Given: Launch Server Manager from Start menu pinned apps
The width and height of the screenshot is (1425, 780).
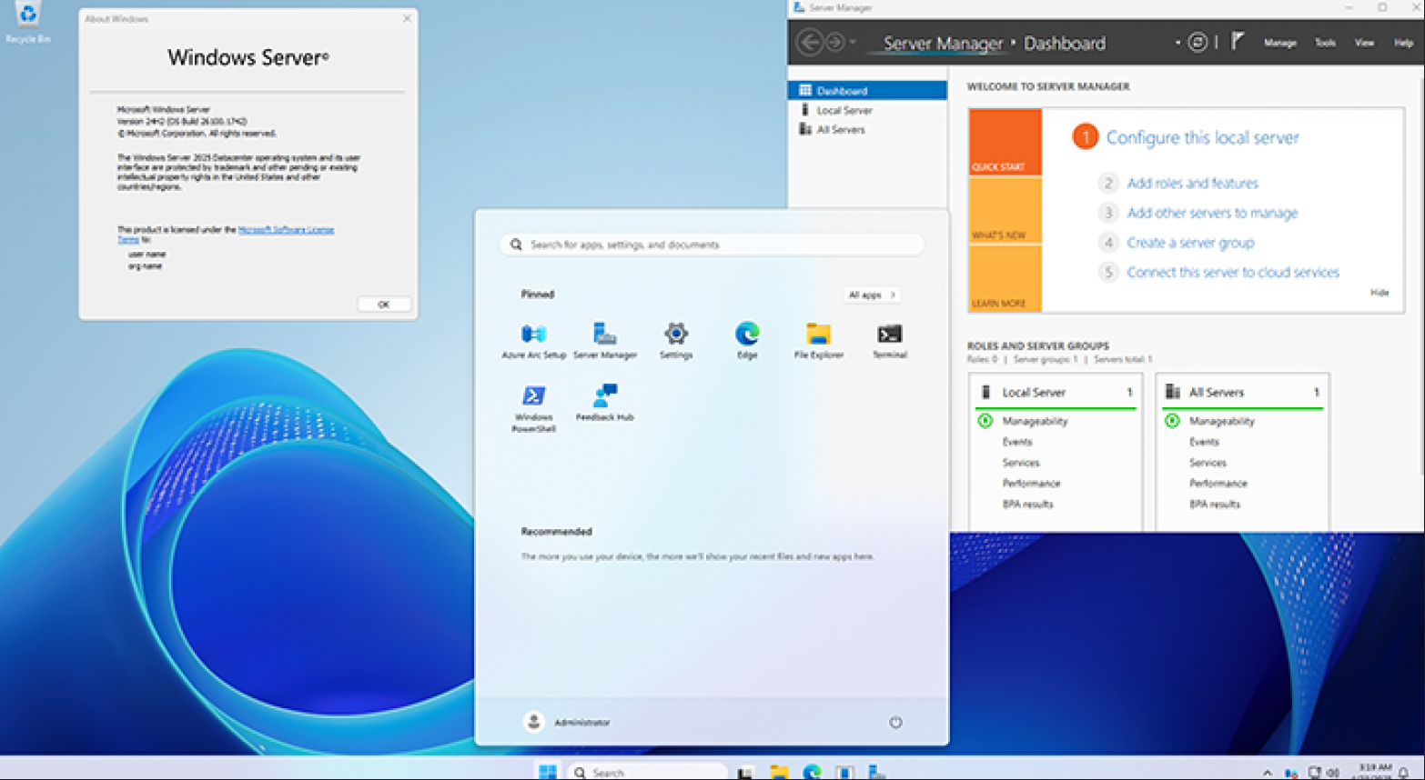Looking at the screenshot, I should (605, 341).
